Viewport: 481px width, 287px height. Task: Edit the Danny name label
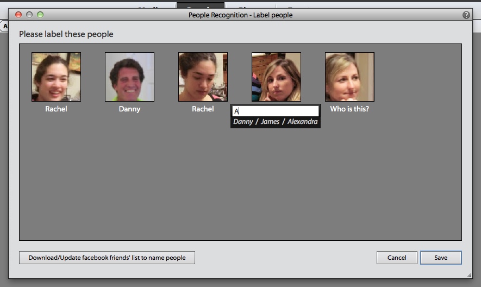pos(129,109)
